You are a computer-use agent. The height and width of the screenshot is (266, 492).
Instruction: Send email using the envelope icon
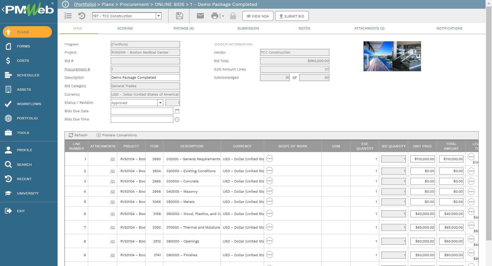[200, 16]
